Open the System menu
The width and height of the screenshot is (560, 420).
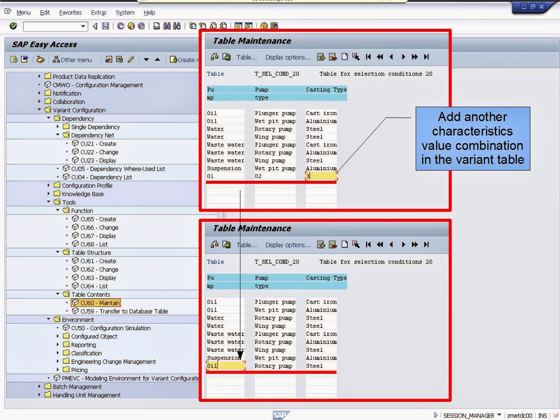point(124,12)
